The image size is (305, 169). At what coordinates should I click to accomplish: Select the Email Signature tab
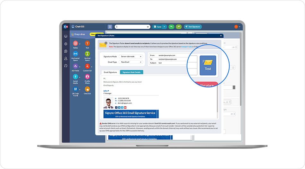point(110,72)
